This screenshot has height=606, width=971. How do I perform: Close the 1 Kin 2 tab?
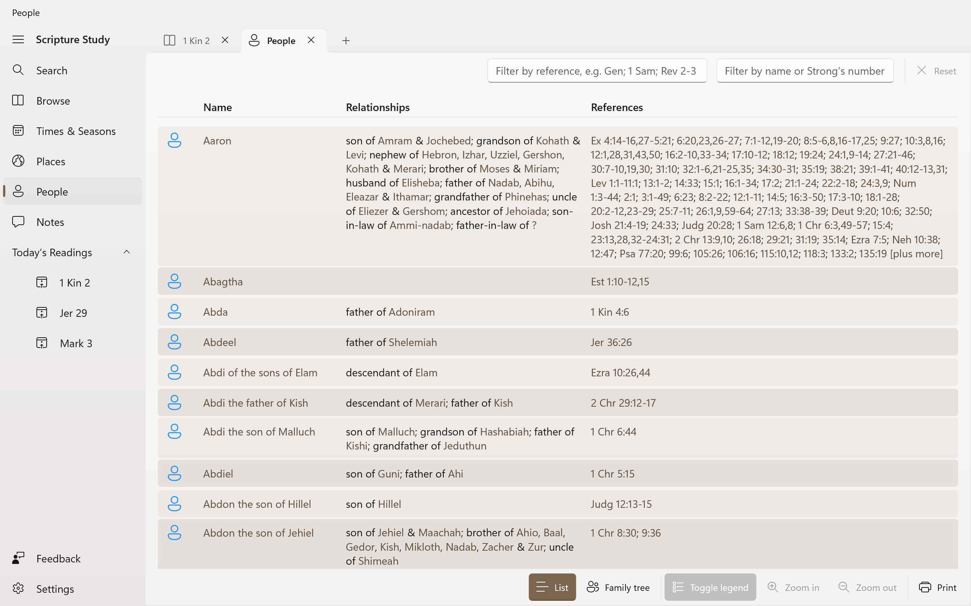click(x=225, y=40)
